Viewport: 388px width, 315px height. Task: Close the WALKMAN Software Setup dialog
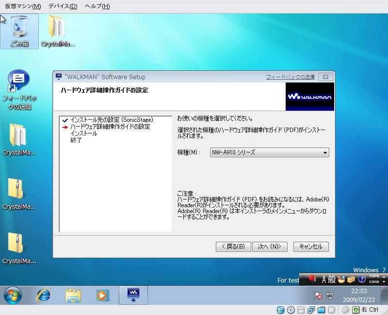[325, 77]
